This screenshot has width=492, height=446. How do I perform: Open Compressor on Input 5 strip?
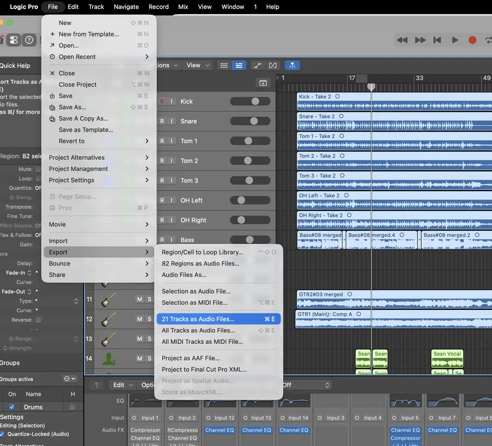(x=405, y=438)
